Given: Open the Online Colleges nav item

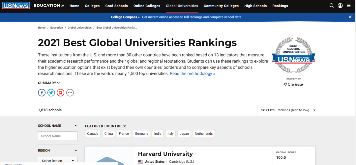Looking at the screenshot, I should (147, 6).
